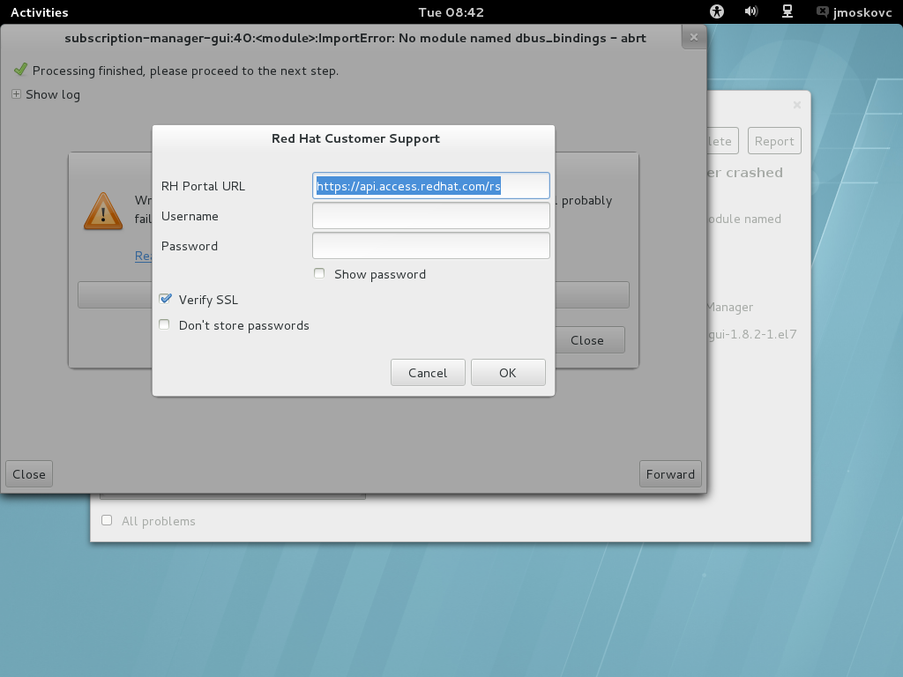Uncheck the Verify SSL checkbox

point(165,299)
